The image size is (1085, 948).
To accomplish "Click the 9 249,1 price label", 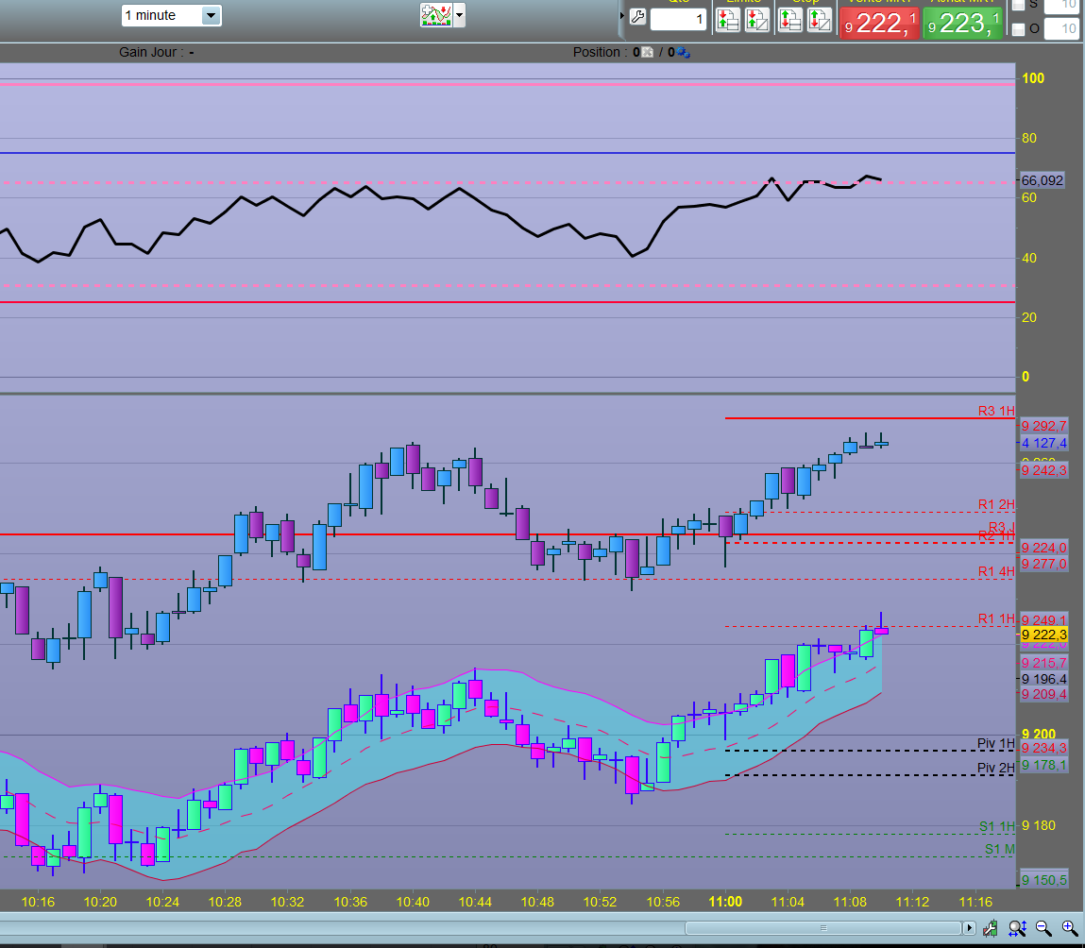I will [1044, 620].
